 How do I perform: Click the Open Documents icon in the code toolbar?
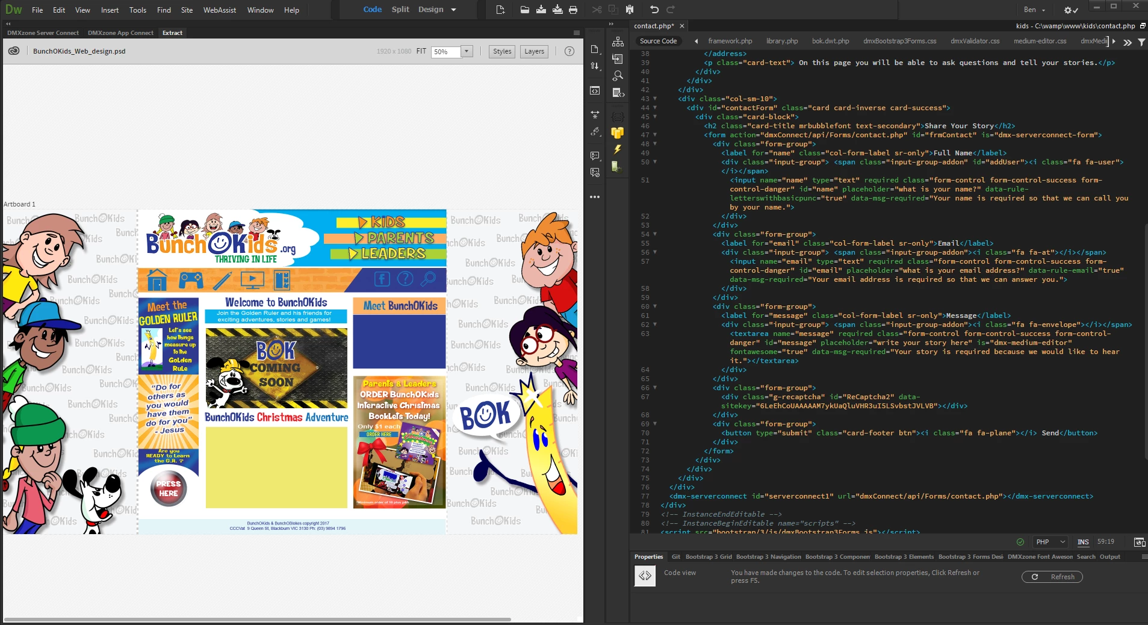pyautogui.click(x=595, y=49)
